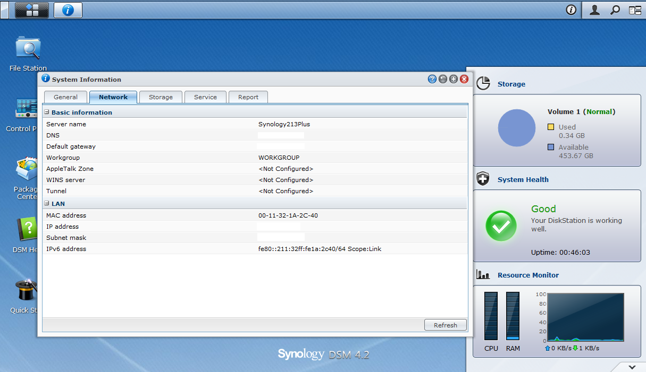Click the yellow Used legend swatch
Screen dimensions: 646x372
click(x=551, y=127)
